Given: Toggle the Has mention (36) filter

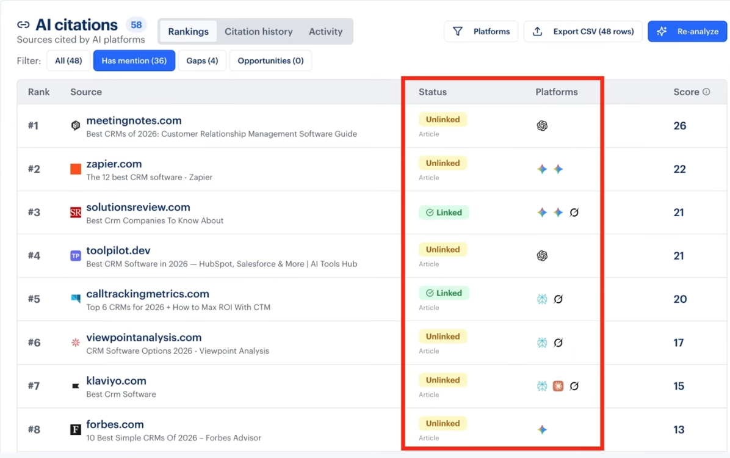Looking at the screenshot, I should pyautogui.click(x=134, y=60).
